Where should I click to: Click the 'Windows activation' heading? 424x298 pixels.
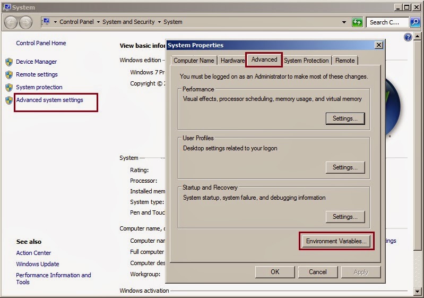coord(144,291)
